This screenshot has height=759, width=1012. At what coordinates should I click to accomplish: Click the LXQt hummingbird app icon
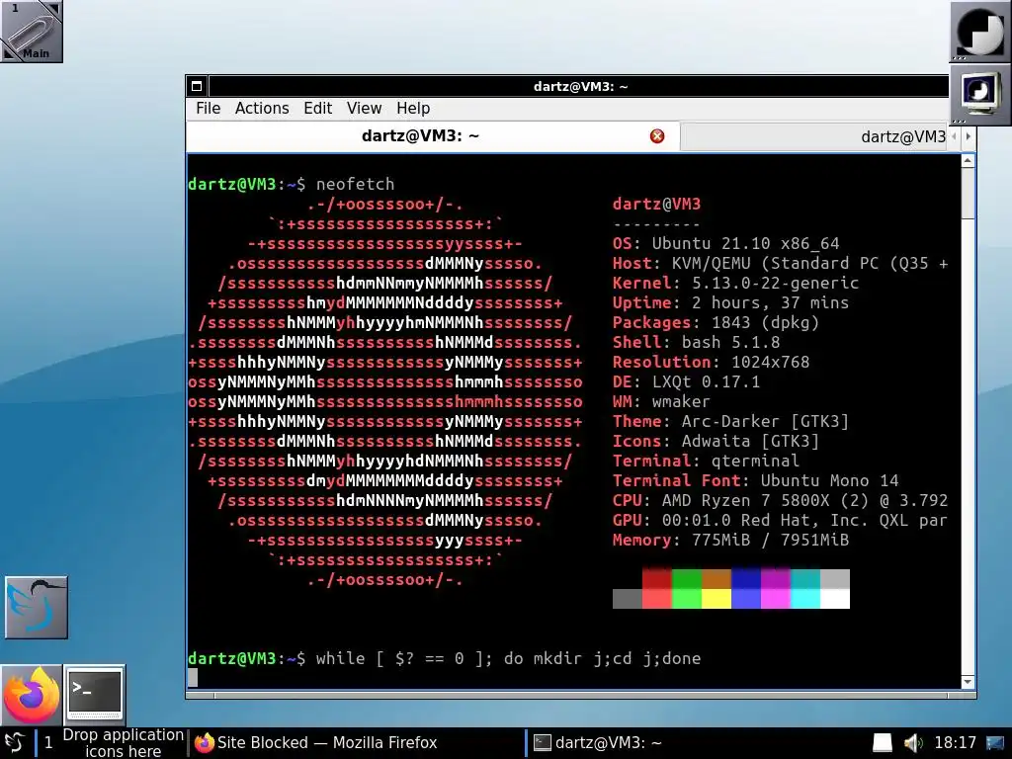pos(37,608)
